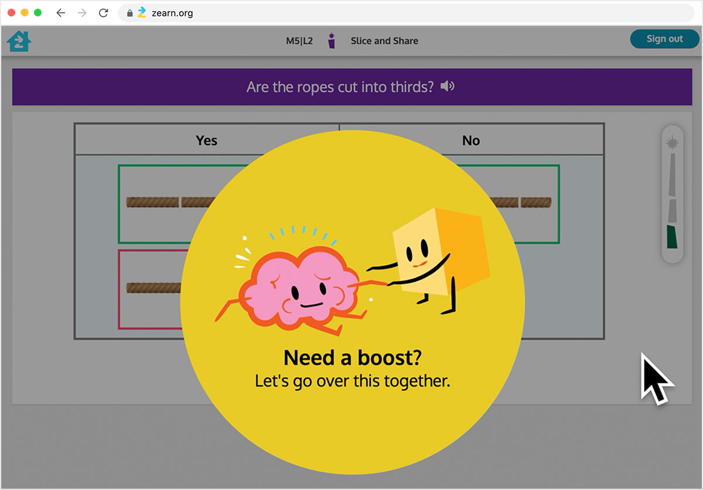Click the yellow macOS minimize button

(x=25, y=13)
